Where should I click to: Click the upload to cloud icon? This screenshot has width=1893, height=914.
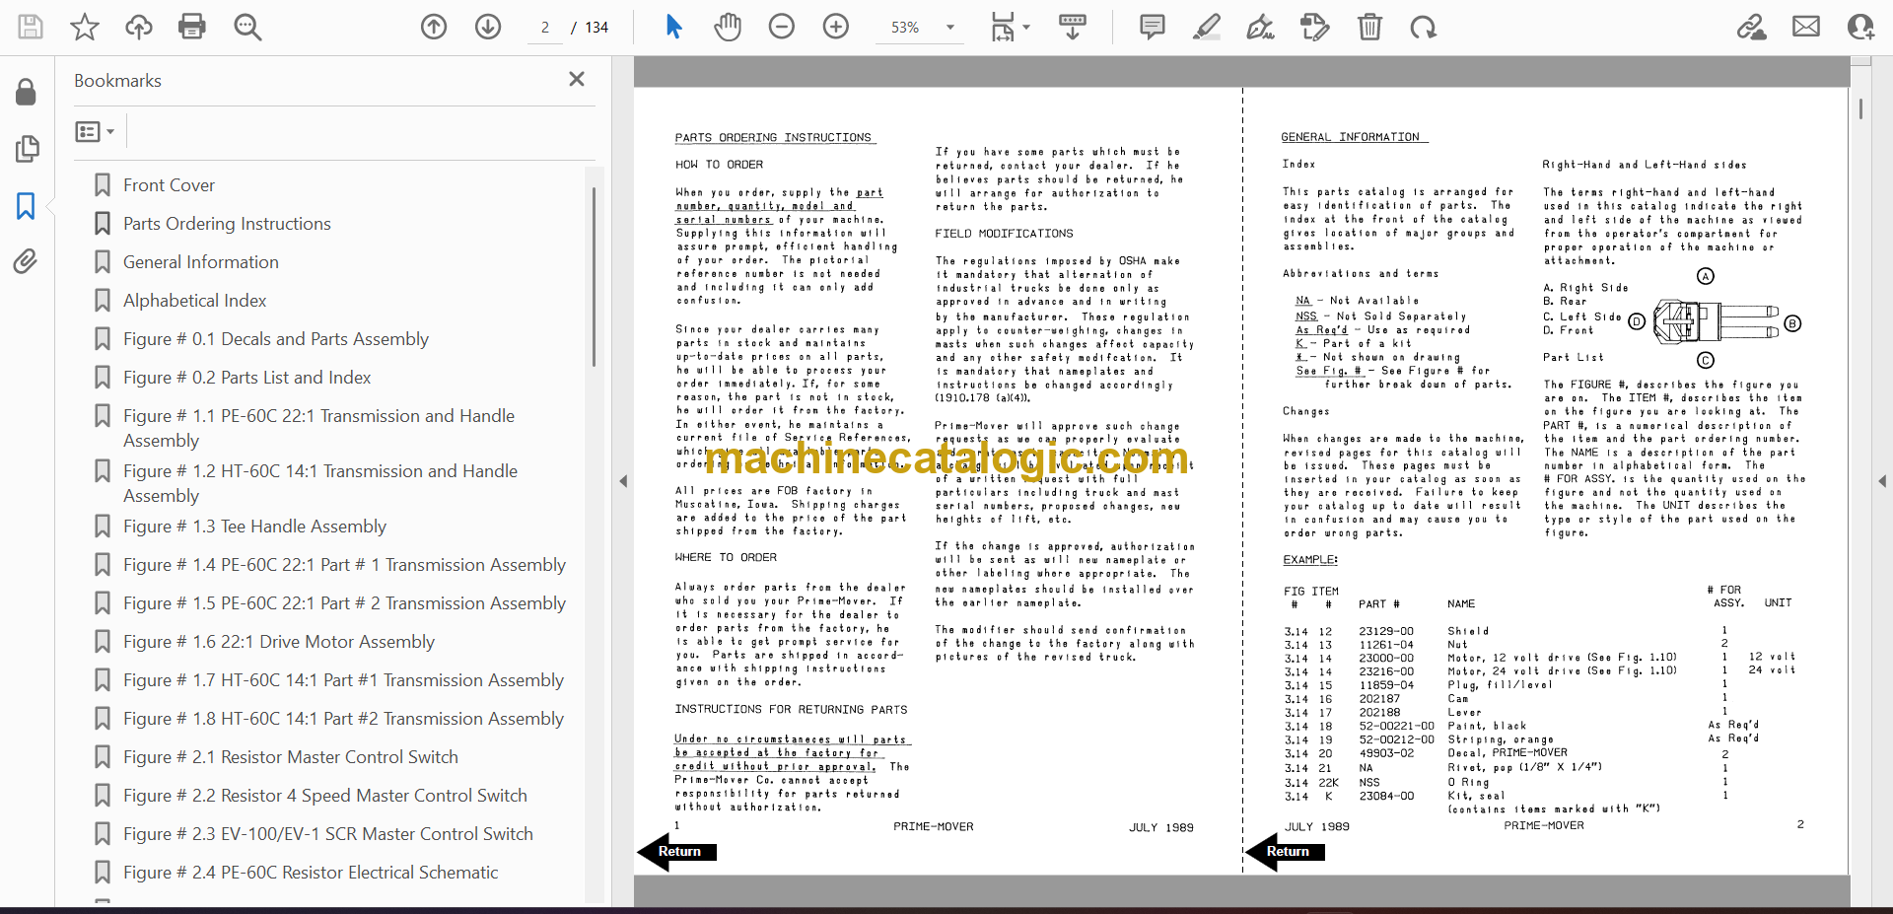[139, 27]
